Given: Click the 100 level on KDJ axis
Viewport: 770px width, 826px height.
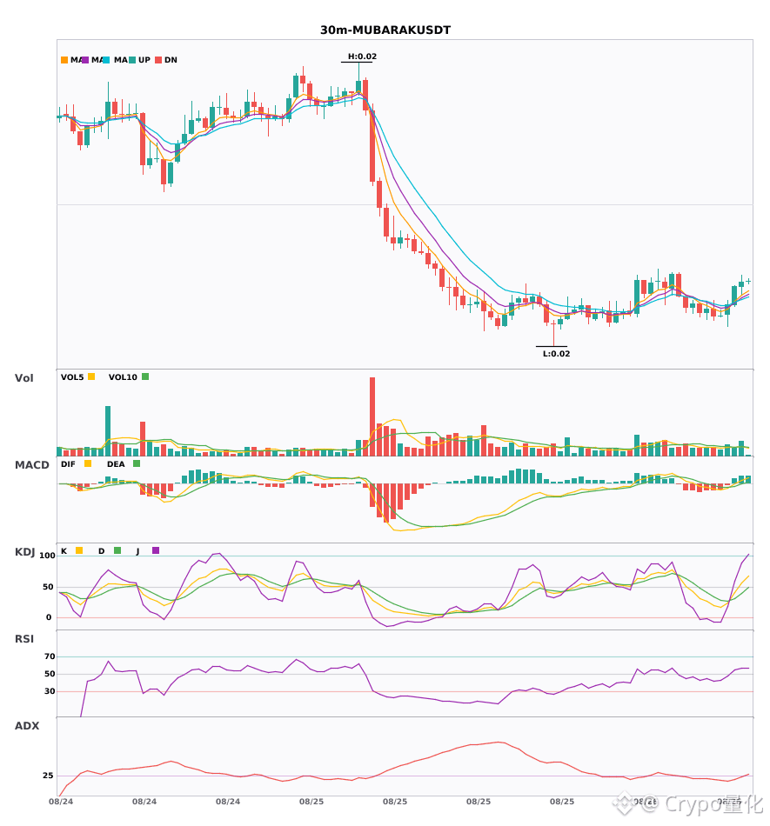Looking at the screenshot, I should (48, 556).
